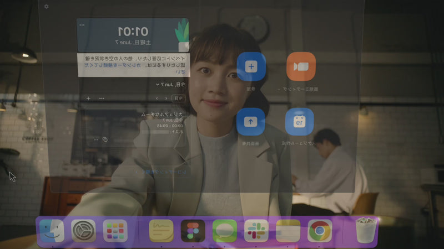Screen dimensions: 444x249
Task: Click the Share Screen (画面共有) arrow icon
Action: tap(251, 122)
